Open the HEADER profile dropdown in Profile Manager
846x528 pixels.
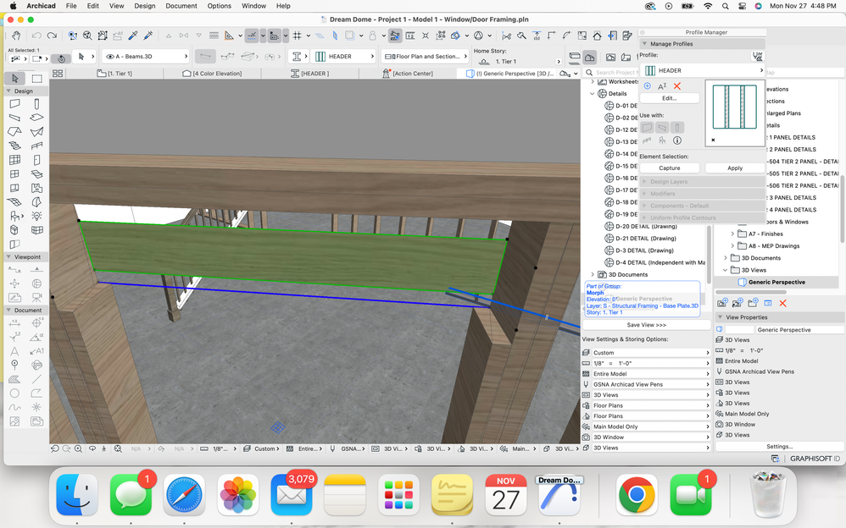(x=703, y=71)
